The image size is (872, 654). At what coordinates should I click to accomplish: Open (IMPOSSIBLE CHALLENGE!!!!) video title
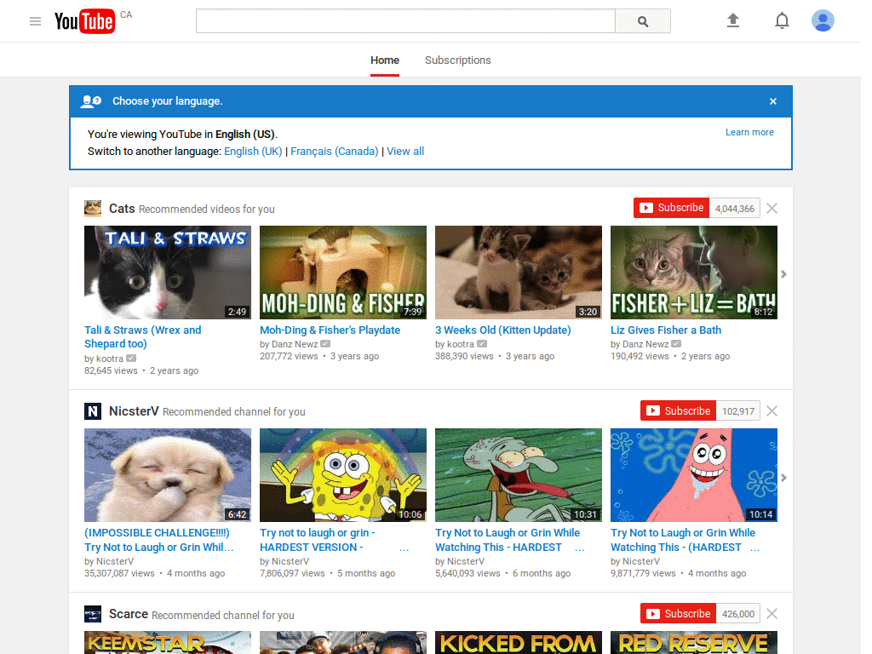coord(159,540)
